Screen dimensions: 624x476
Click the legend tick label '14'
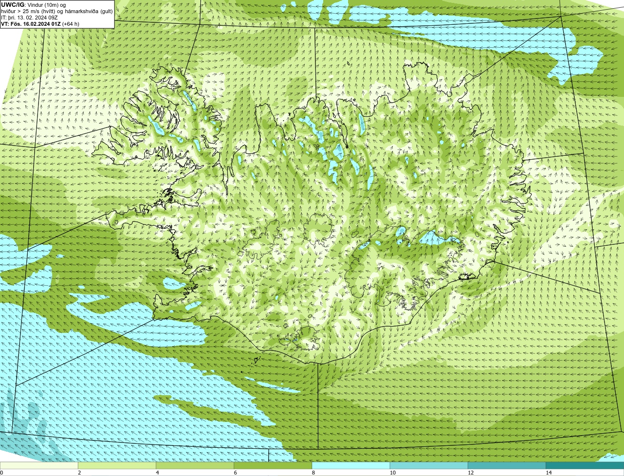coord(548,473)
